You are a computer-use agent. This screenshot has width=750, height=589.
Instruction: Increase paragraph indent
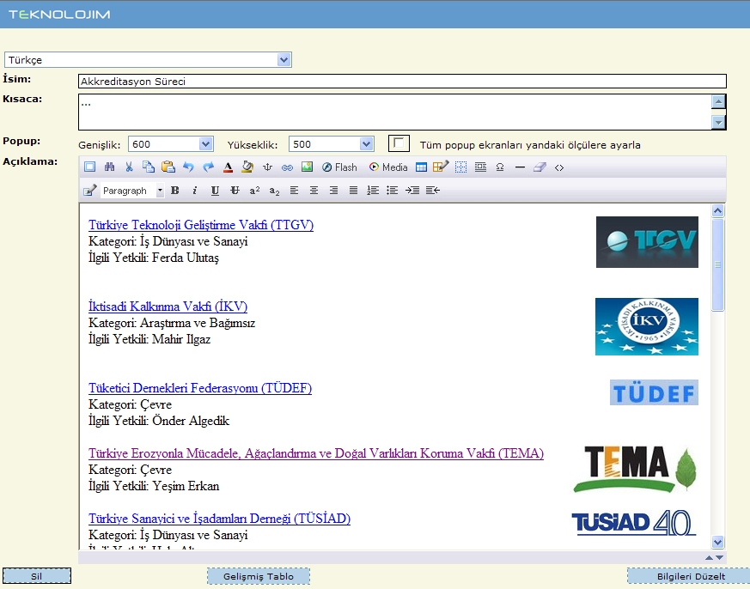[412, 191]
